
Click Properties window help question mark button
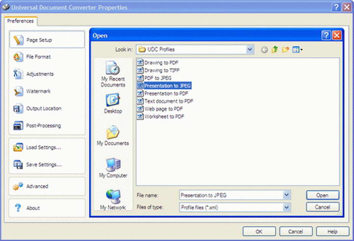click(336, 7)
